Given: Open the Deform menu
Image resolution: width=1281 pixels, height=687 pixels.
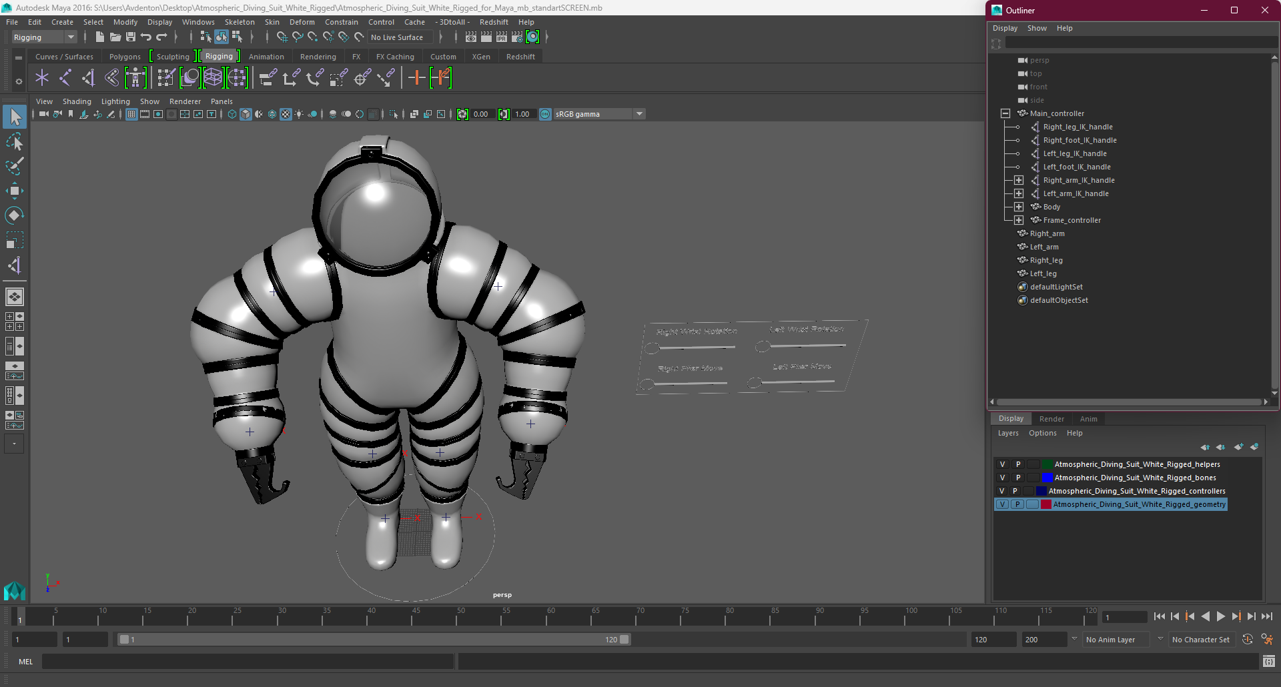Looking at the screenshot, I should coord(302,22).
